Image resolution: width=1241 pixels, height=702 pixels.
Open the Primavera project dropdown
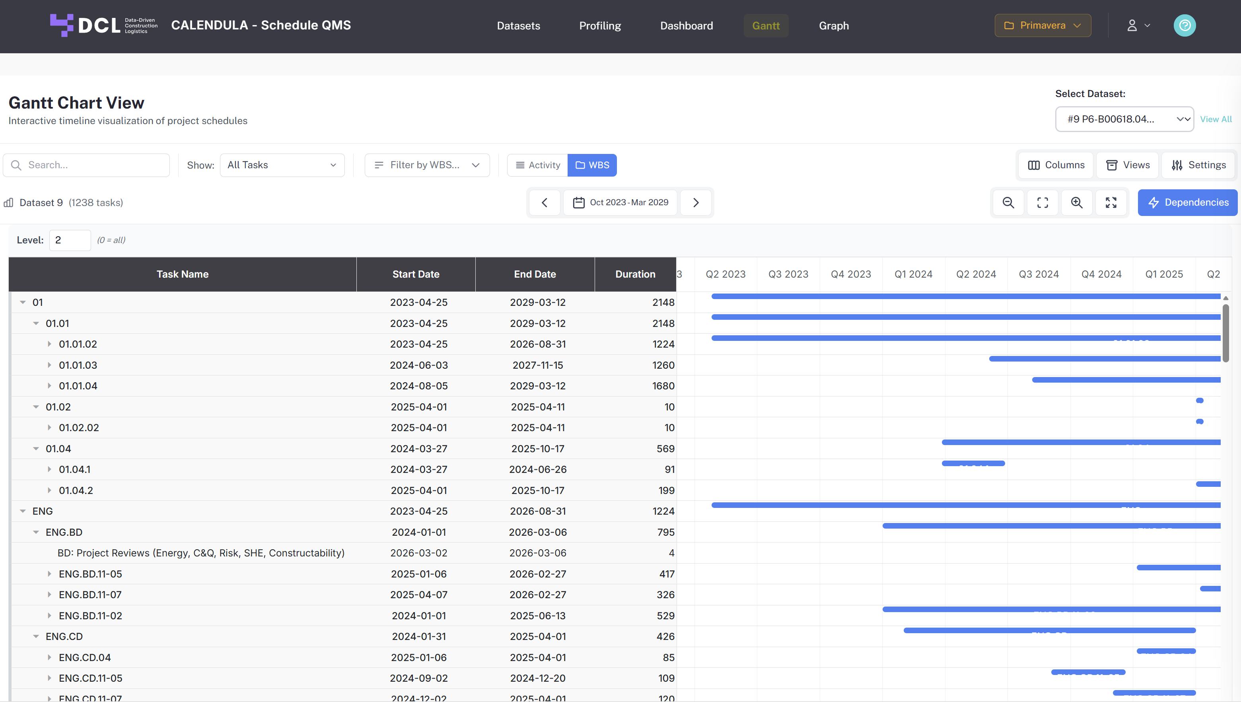point(1043,25)
